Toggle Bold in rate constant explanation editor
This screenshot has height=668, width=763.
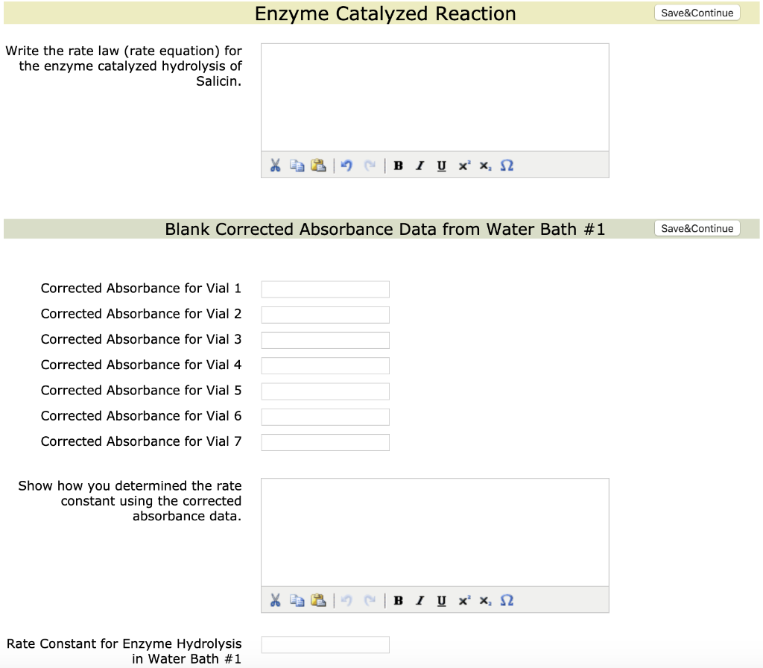tap(398, 600)
